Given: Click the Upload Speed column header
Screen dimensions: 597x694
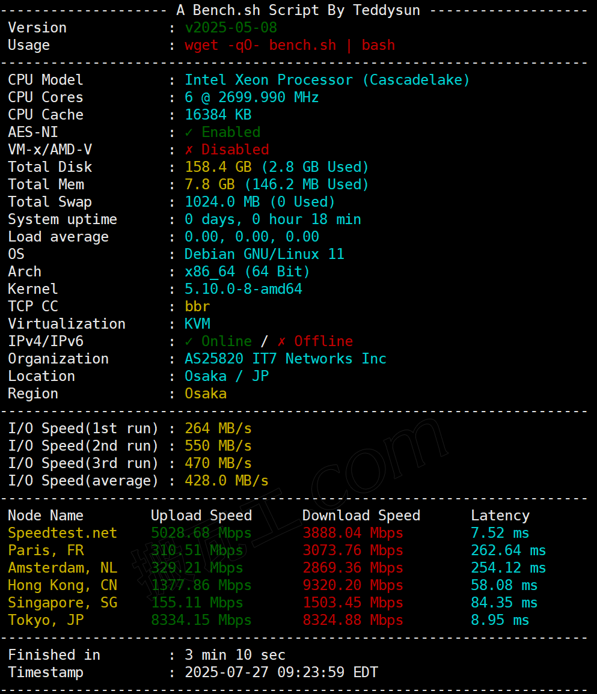Looking at the screenshot, I should pos(201,516).
